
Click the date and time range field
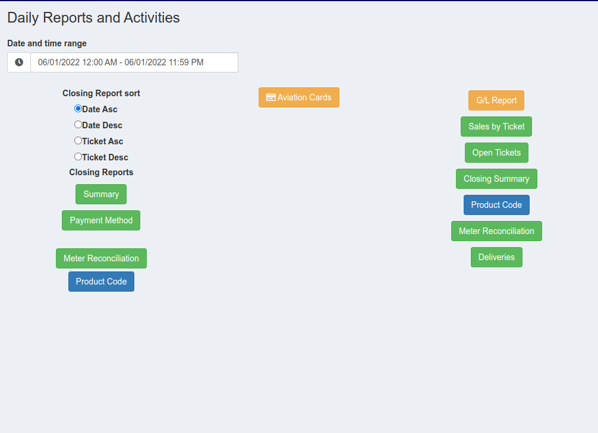coord(134,62)
